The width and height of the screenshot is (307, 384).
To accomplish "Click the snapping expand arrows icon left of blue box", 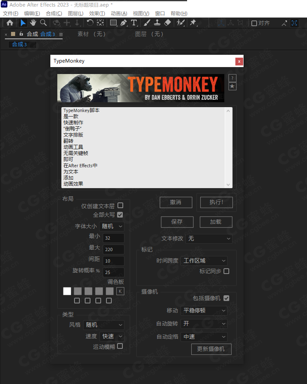I will (284, 23).
